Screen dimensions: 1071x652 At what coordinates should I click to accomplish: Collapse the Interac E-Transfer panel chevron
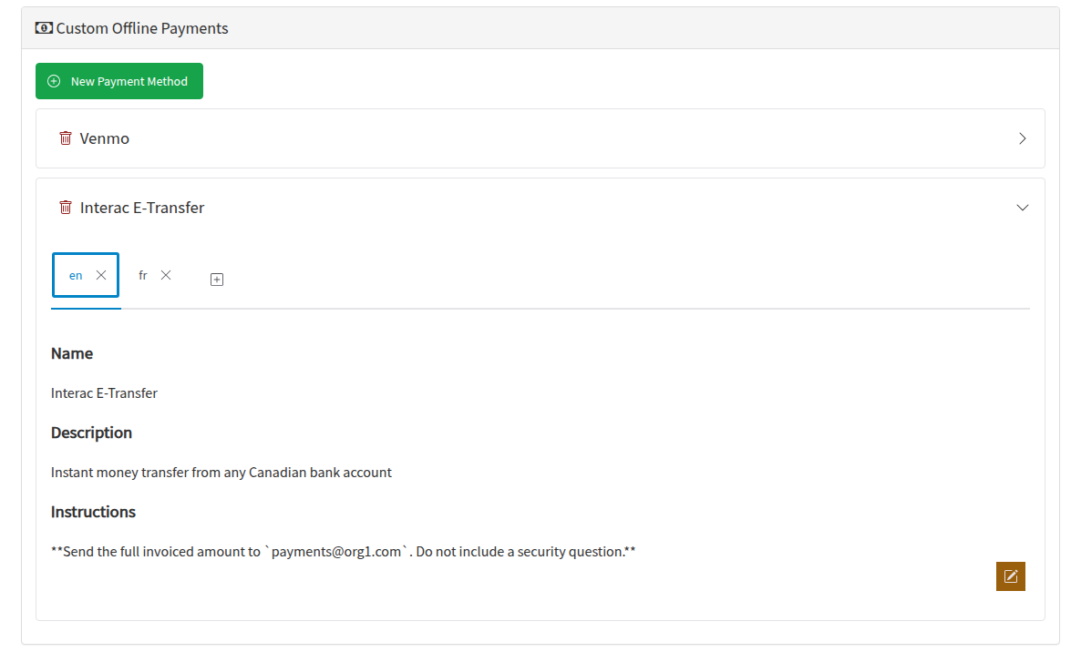[x=1023, y=208]
